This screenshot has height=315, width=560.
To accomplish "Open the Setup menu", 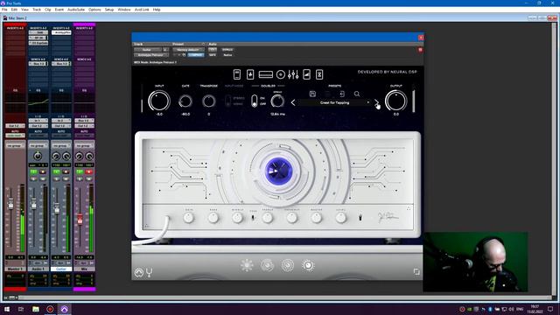I will (109, 10).
